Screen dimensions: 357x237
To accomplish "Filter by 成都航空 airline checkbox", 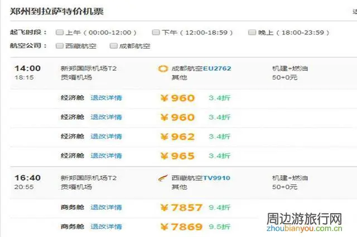I will click(x=114, y=46).
